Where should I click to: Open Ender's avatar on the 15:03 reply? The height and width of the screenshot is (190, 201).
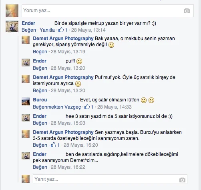click(26, 118)
